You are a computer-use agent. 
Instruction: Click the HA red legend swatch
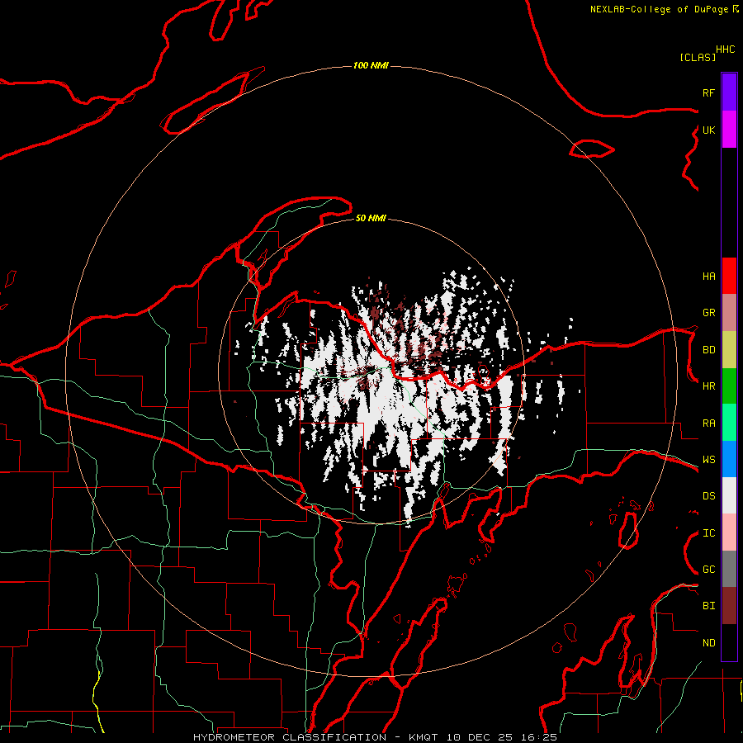(729, 276)
